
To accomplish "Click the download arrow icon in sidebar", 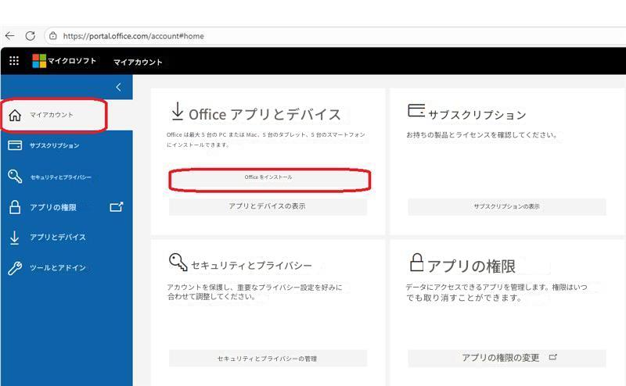I will (14, 238).
